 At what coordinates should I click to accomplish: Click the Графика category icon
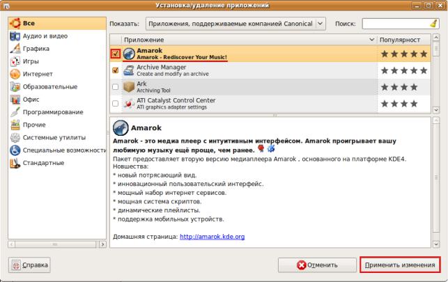point(15,49)
